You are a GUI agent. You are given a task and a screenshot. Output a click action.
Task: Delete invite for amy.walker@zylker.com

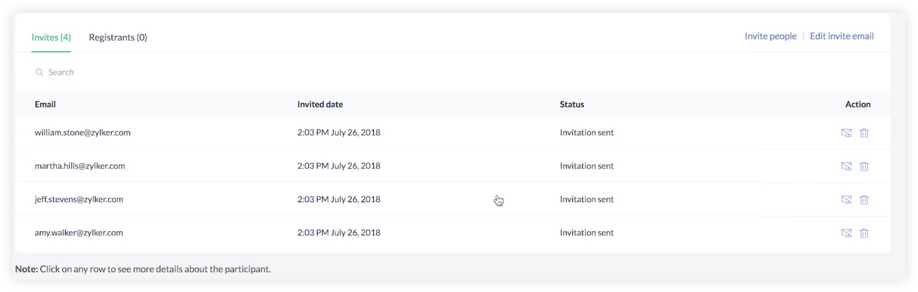pyautogui.click(x=864, y=233)
